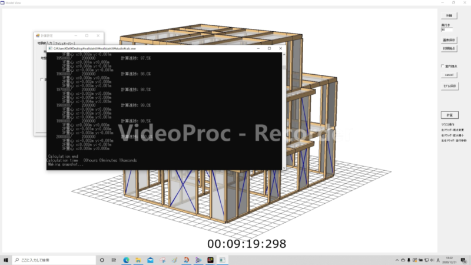Maximize the calc.exe console window
471x265 pixels.
coord(269,48)
